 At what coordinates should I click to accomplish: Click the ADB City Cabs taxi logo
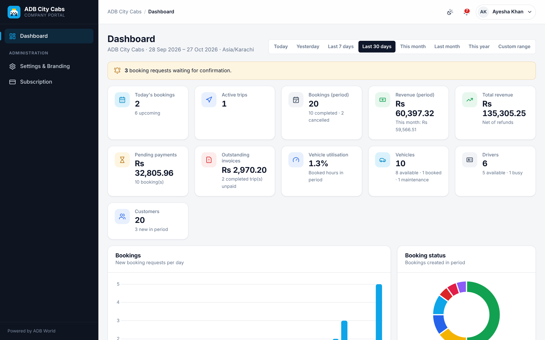[x=14, y=12]
